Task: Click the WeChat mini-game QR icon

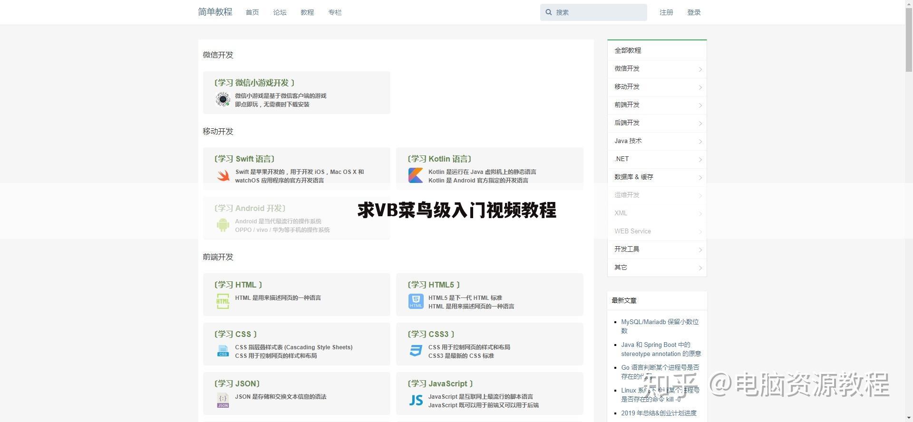Action: pyautogui.click(x=223, y=99)
